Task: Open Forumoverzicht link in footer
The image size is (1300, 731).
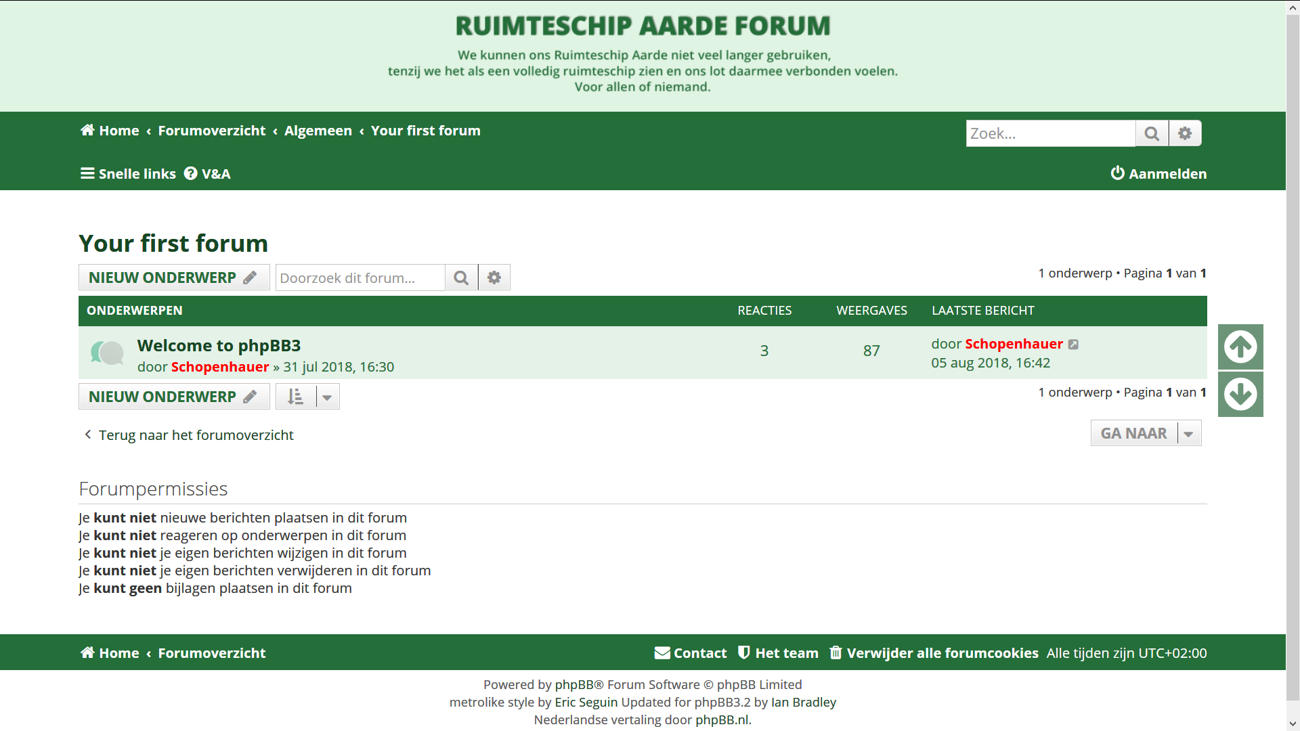Action: tap(212, 653)
